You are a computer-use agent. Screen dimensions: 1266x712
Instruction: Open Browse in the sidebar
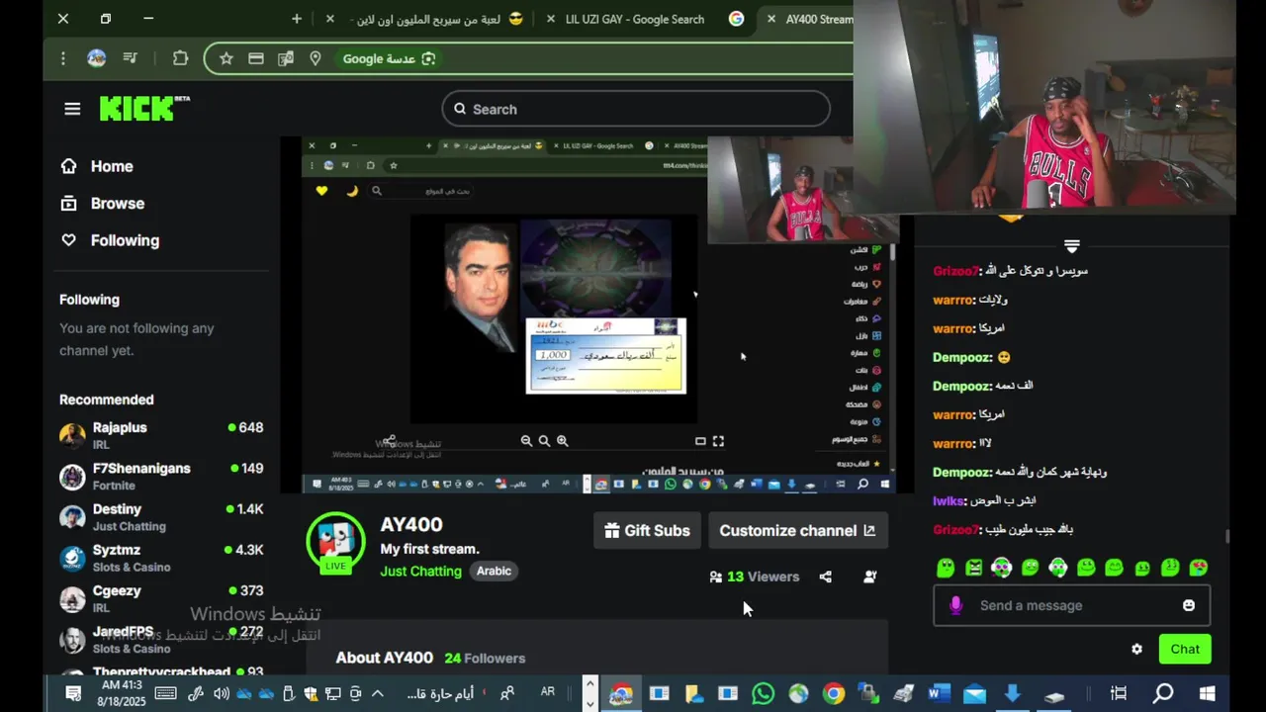tap(103, 203)
